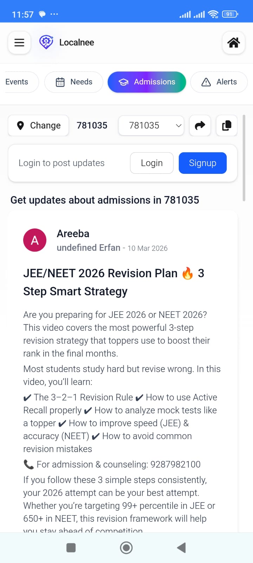
Task: Switch to the Events tab
Action: pyautogui.click(x=20, y=82)
